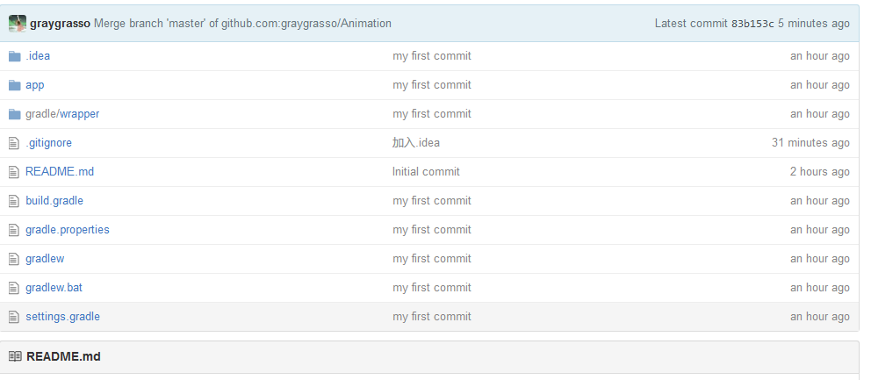This screenshot has height=380, width=871.
Task: Open the Initial commit message link
Action: pyautogui.click(x=426, y=172)
